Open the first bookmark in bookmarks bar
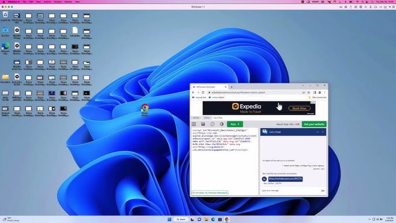The height and width of the screenshot is (223, 396). tap(199, 97)
